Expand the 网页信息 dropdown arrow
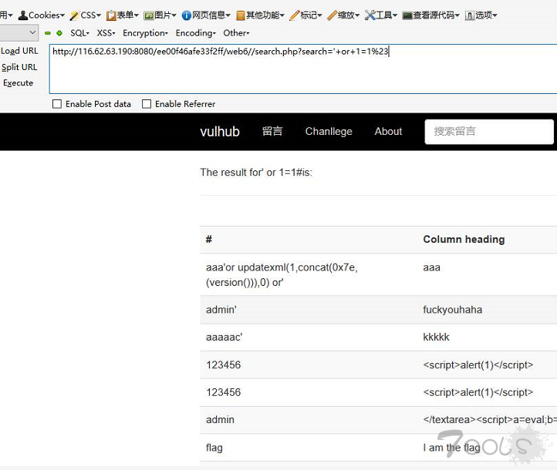Image resolution: width=557 pixels, height=470 pixels. [228, 15]
